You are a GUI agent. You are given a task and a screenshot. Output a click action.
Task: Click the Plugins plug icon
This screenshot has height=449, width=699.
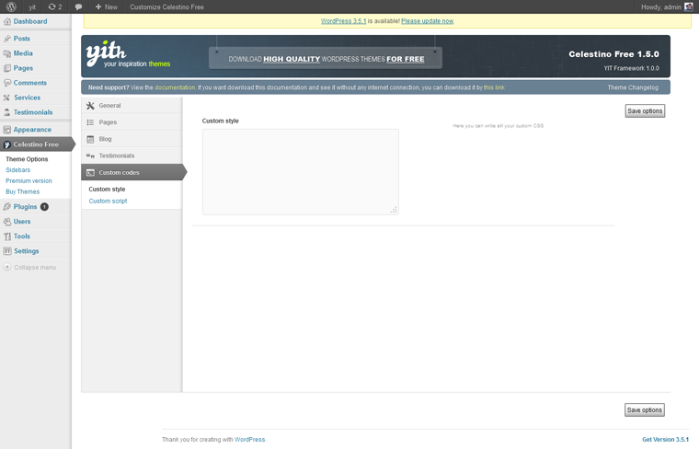(x=7, y=207)
